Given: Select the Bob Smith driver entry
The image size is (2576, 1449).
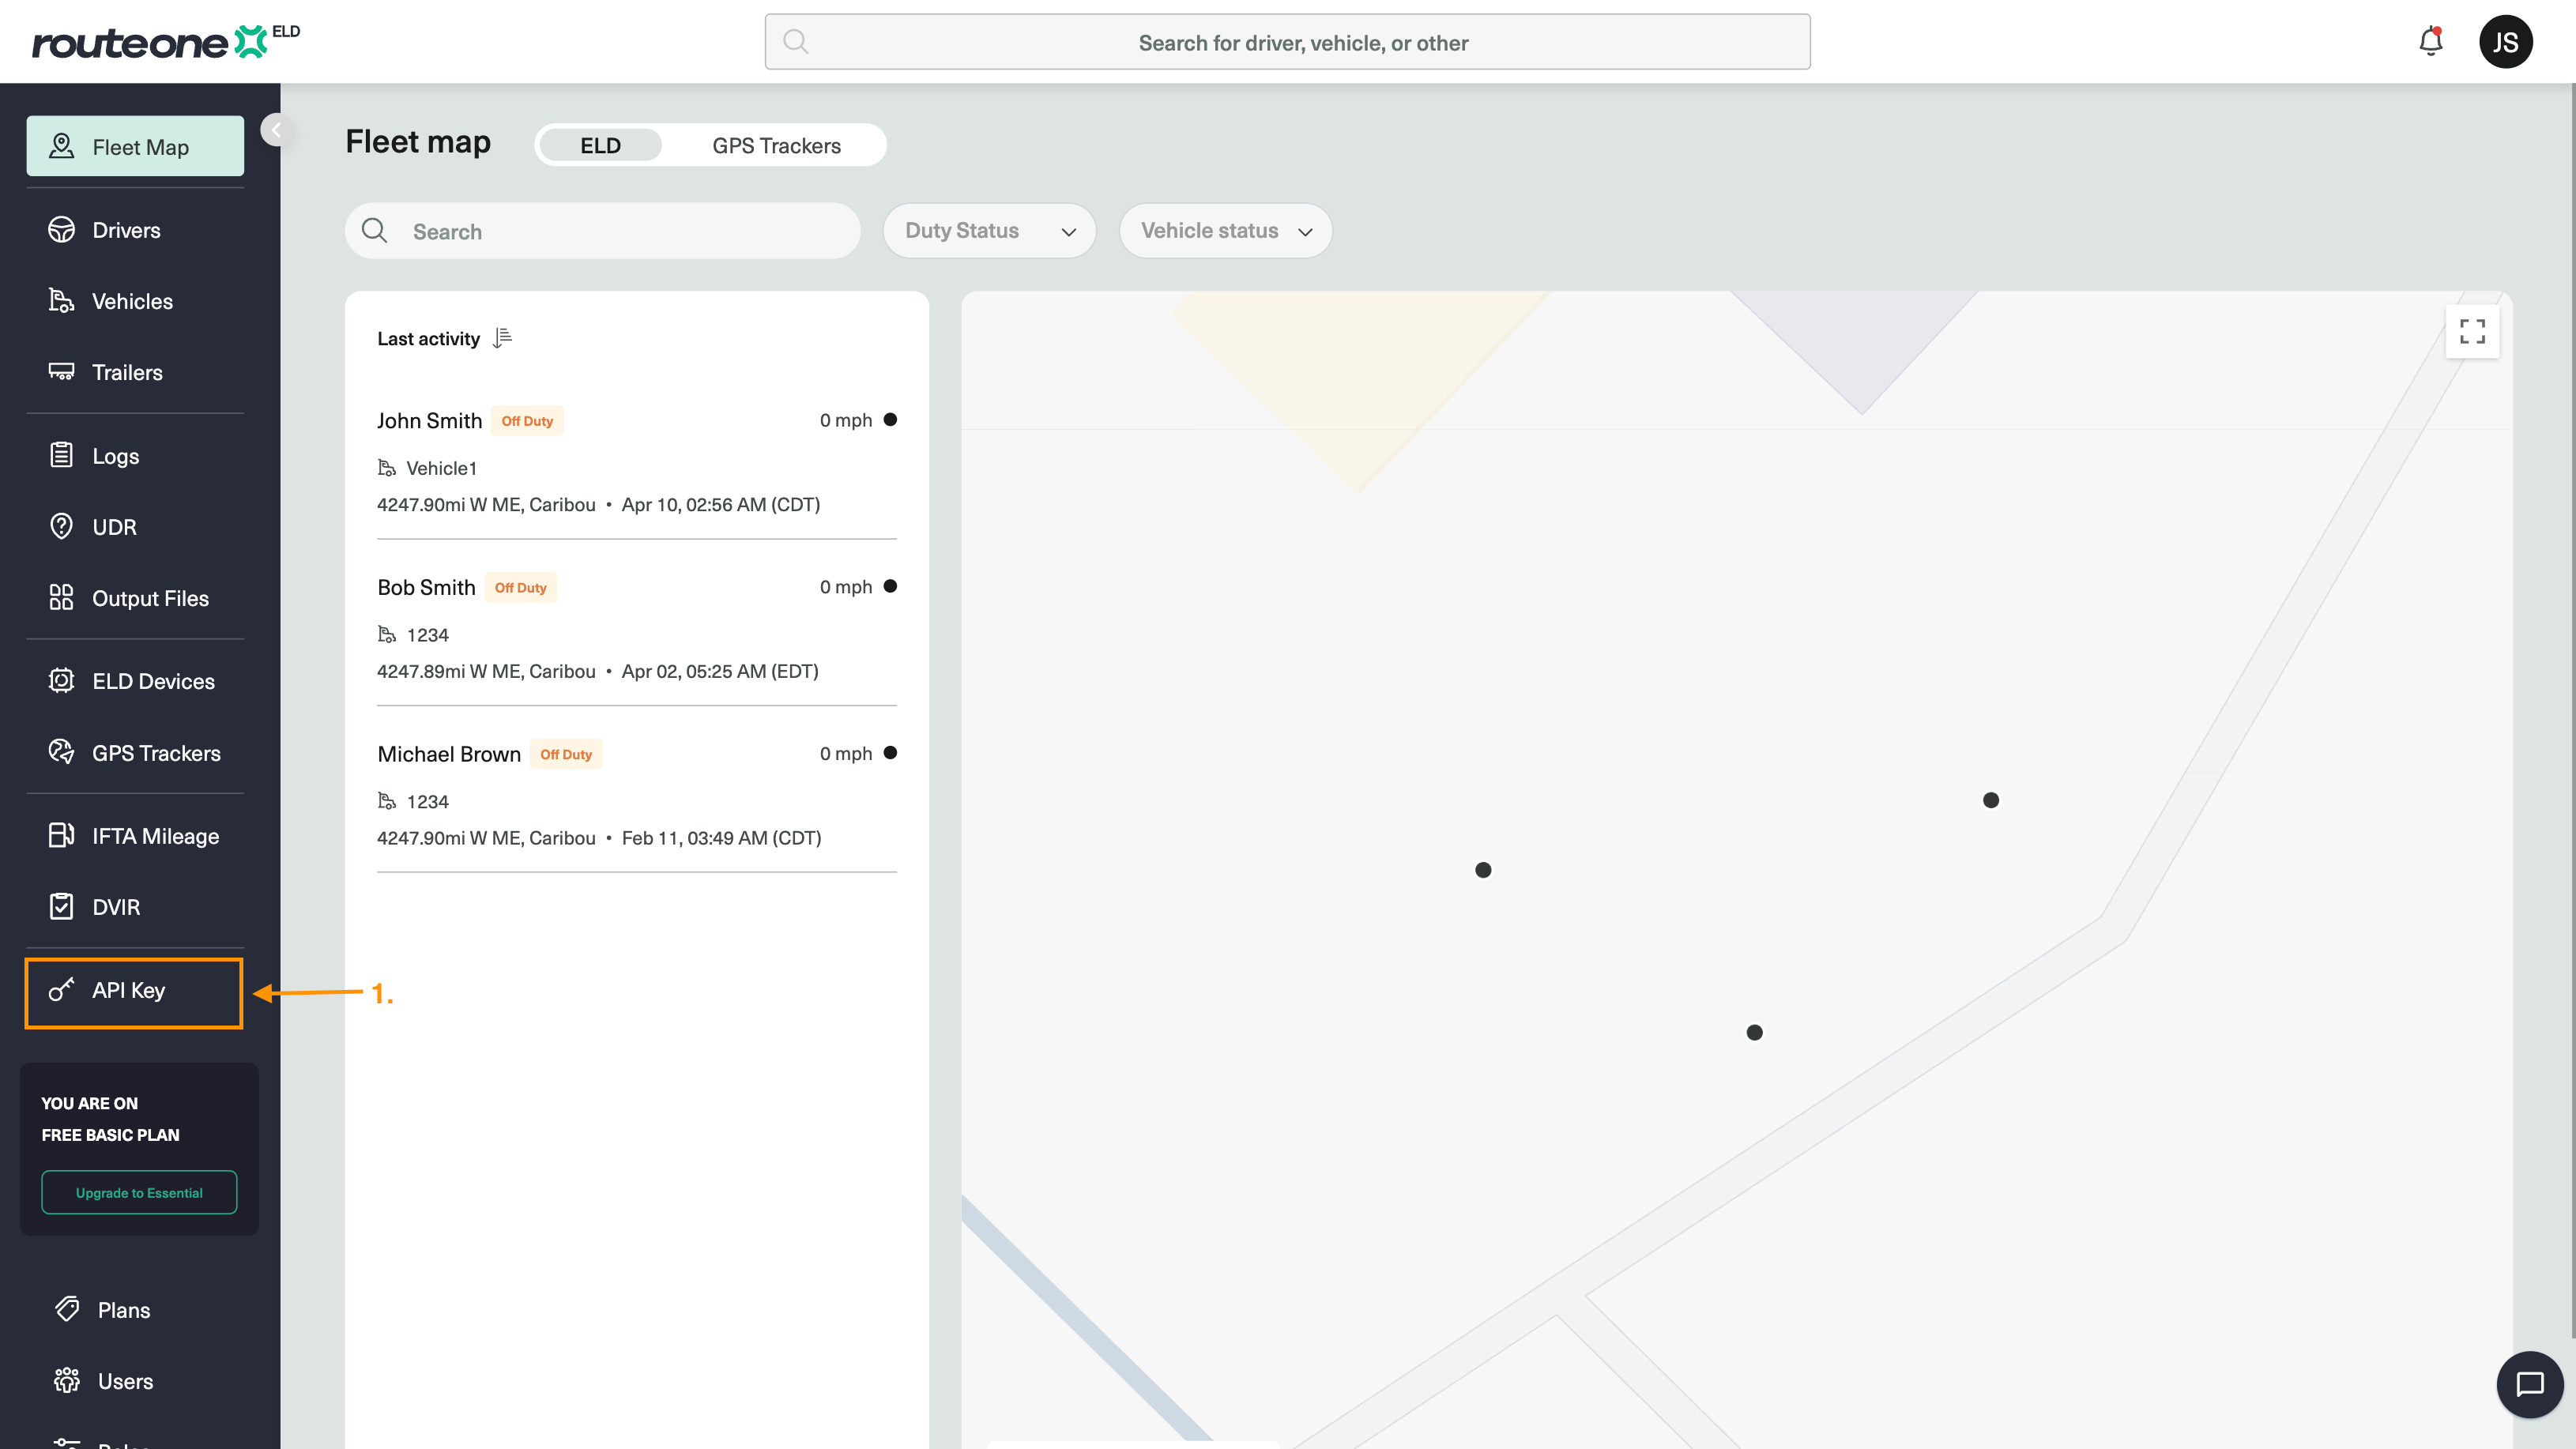Looking at the screenshot, I should click(x=636, y=628).
